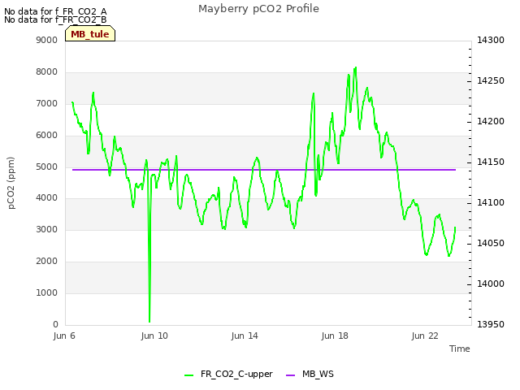The width and height of the screenshot is (520, 390).
Task: Click the green FR_CO2_C-upper legend swatch
Action: pos(188,375)
